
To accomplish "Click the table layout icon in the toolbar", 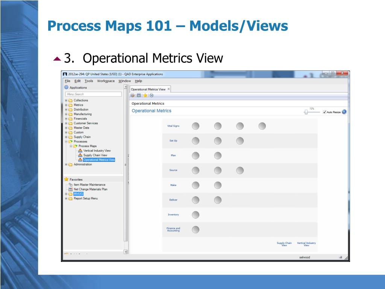I will (139, 95).
